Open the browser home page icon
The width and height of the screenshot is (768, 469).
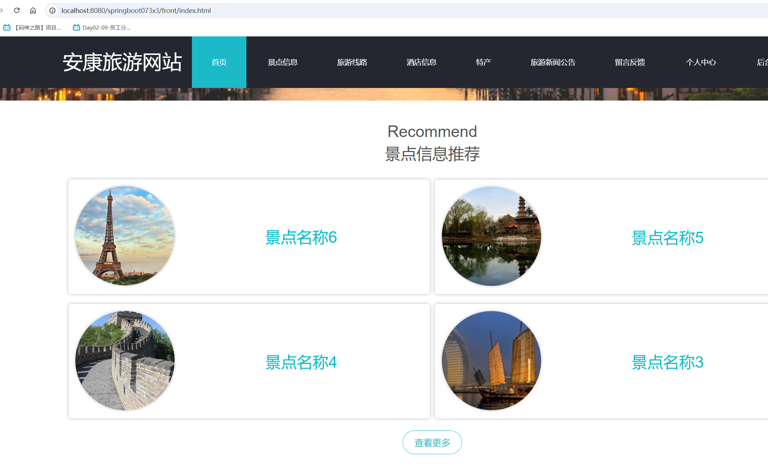(x=33, y=10)
